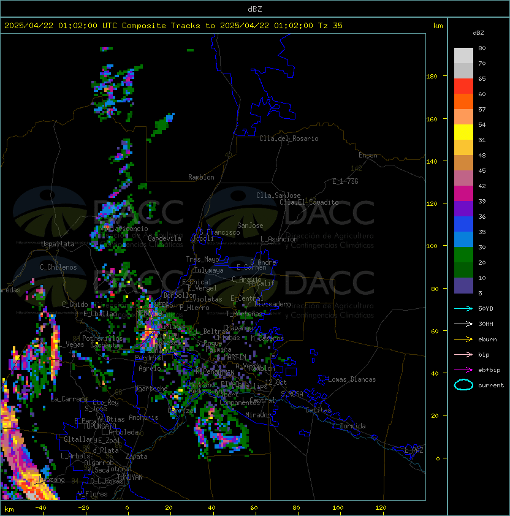This screenshot has width=510, height=516.
Task: Click the 'L_Arboleda' map label
Action: (120, 432)
